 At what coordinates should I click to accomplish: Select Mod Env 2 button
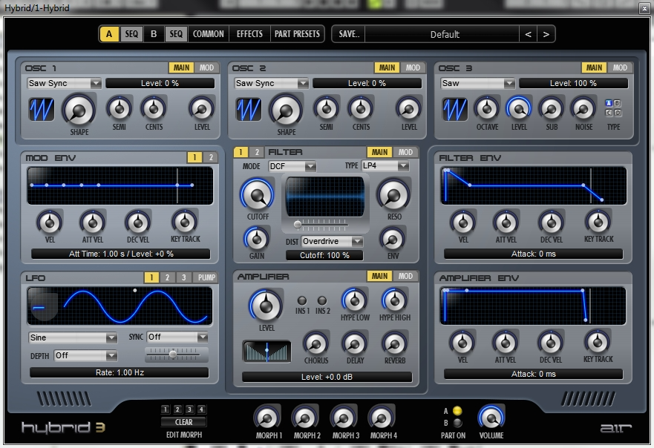point(211,157)
